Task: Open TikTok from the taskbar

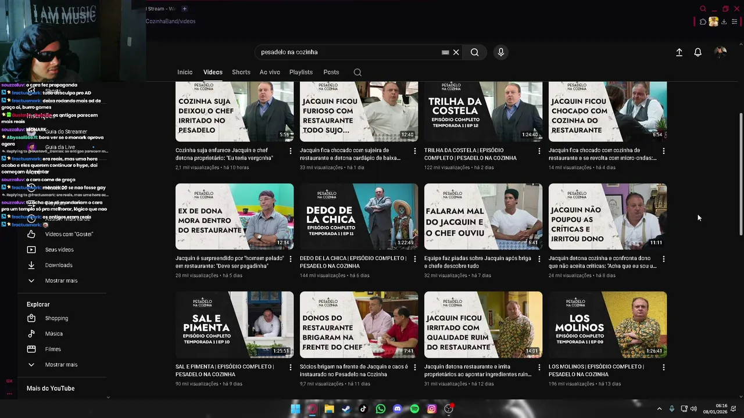Action: pyautogui.click(x=363, y=409)
